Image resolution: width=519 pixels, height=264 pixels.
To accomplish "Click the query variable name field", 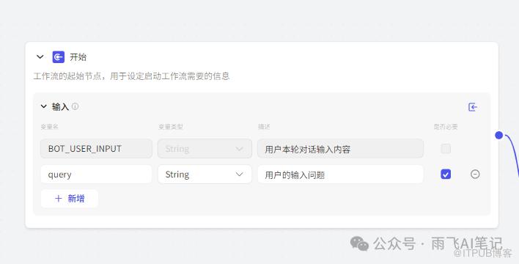I will pos(96,175).
